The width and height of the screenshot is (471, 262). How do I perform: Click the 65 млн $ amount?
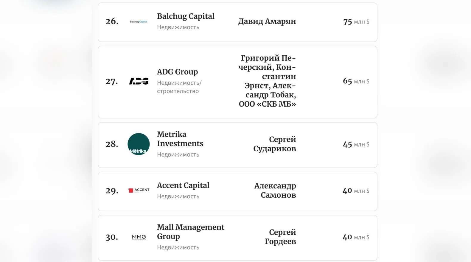click(356, 81)
